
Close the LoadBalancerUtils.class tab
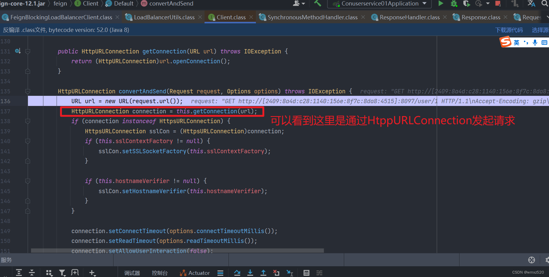tap(200, 17)
